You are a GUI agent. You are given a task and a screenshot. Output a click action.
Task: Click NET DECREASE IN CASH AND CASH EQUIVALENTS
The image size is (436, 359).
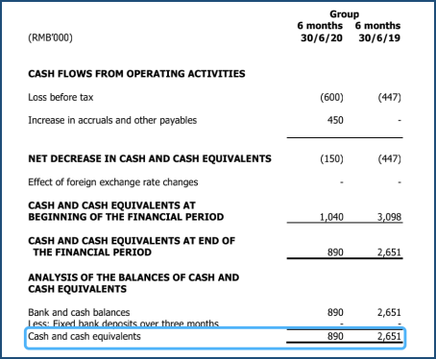pyautogui.click(x=150, y=158)
